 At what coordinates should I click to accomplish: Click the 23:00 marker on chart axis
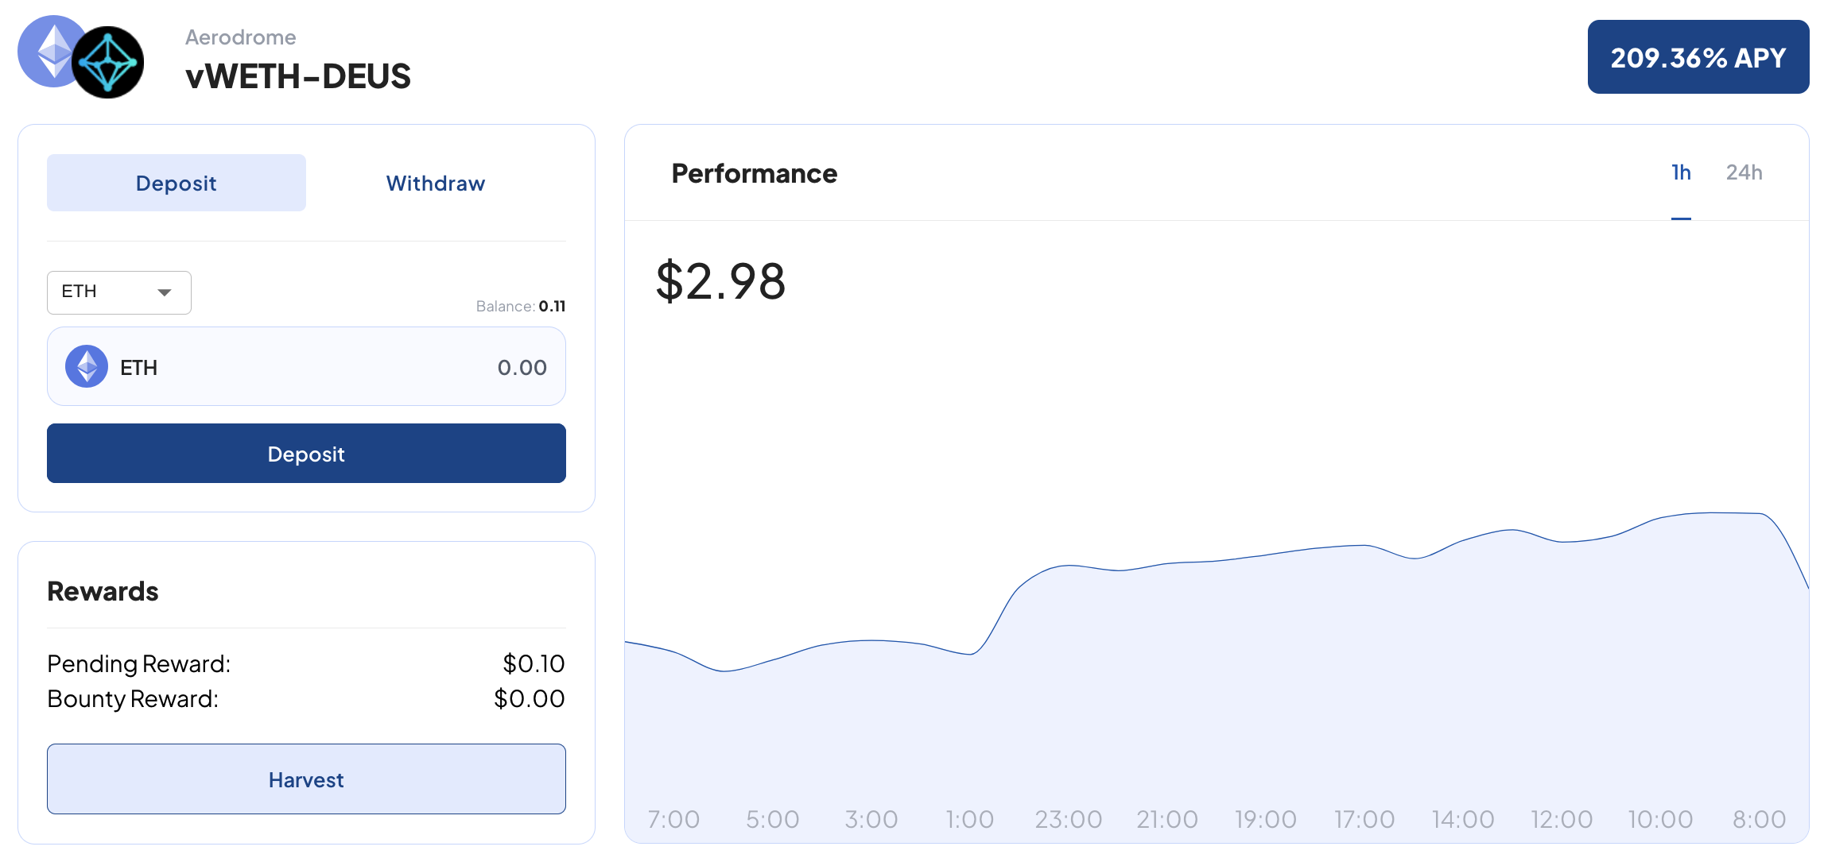pos(1068,819)
